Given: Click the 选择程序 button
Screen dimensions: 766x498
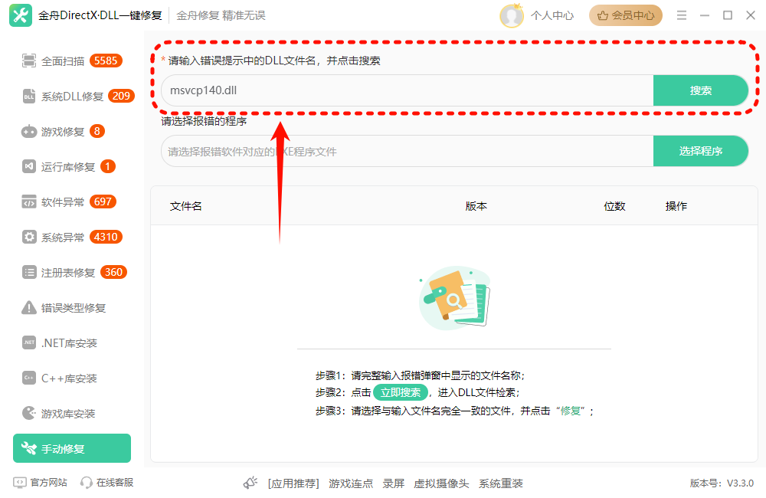Looking at the screenshot, I should point(701,151).
